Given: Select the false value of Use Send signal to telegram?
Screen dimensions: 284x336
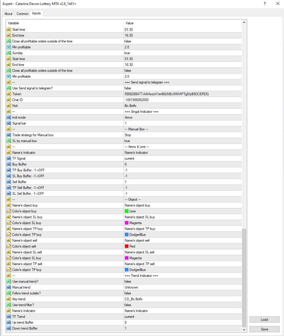Looking at the screenshot, I should [x=128, y=88].
